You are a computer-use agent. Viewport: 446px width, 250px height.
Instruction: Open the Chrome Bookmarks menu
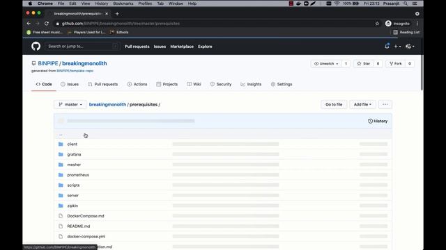click(x=123, y=3)
